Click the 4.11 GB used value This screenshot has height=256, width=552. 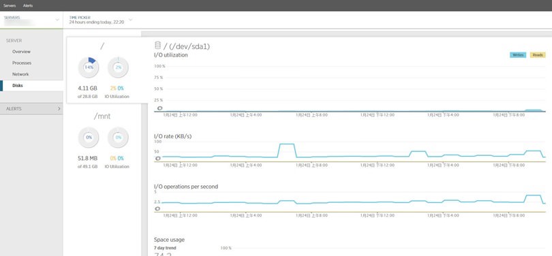tap(87, 89)
